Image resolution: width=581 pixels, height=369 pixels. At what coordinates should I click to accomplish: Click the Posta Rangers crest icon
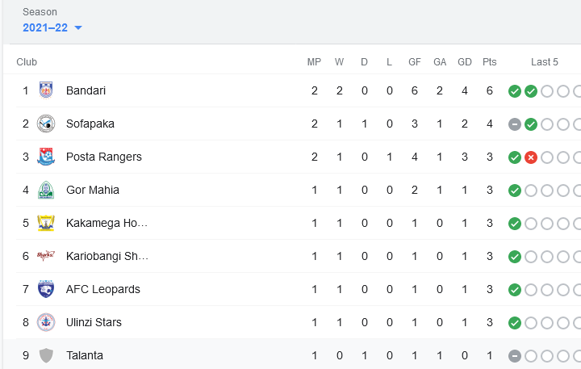46,157
